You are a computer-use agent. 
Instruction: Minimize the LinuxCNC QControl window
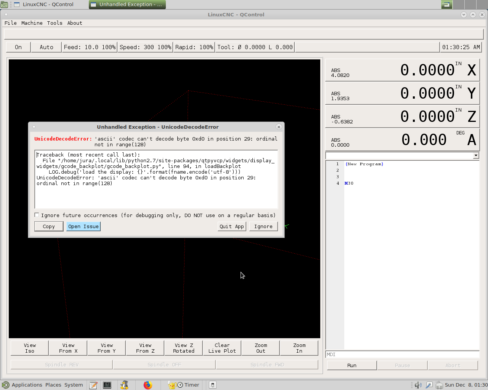464,14
